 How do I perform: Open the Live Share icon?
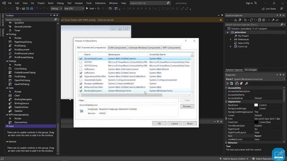pyautogui.click(x=263, y=9)
